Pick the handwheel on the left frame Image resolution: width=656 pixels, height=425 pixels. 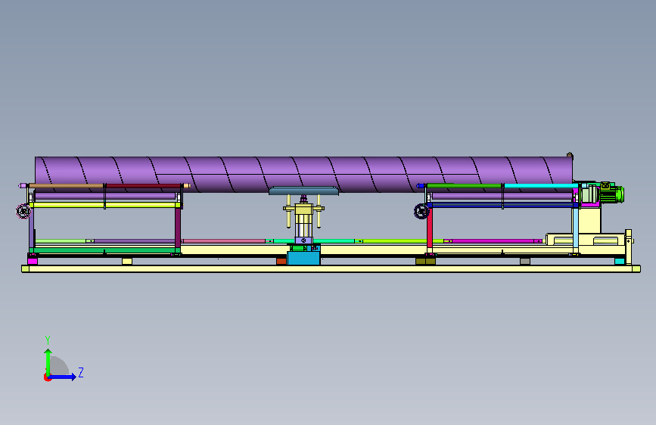[x=23, y=211]
